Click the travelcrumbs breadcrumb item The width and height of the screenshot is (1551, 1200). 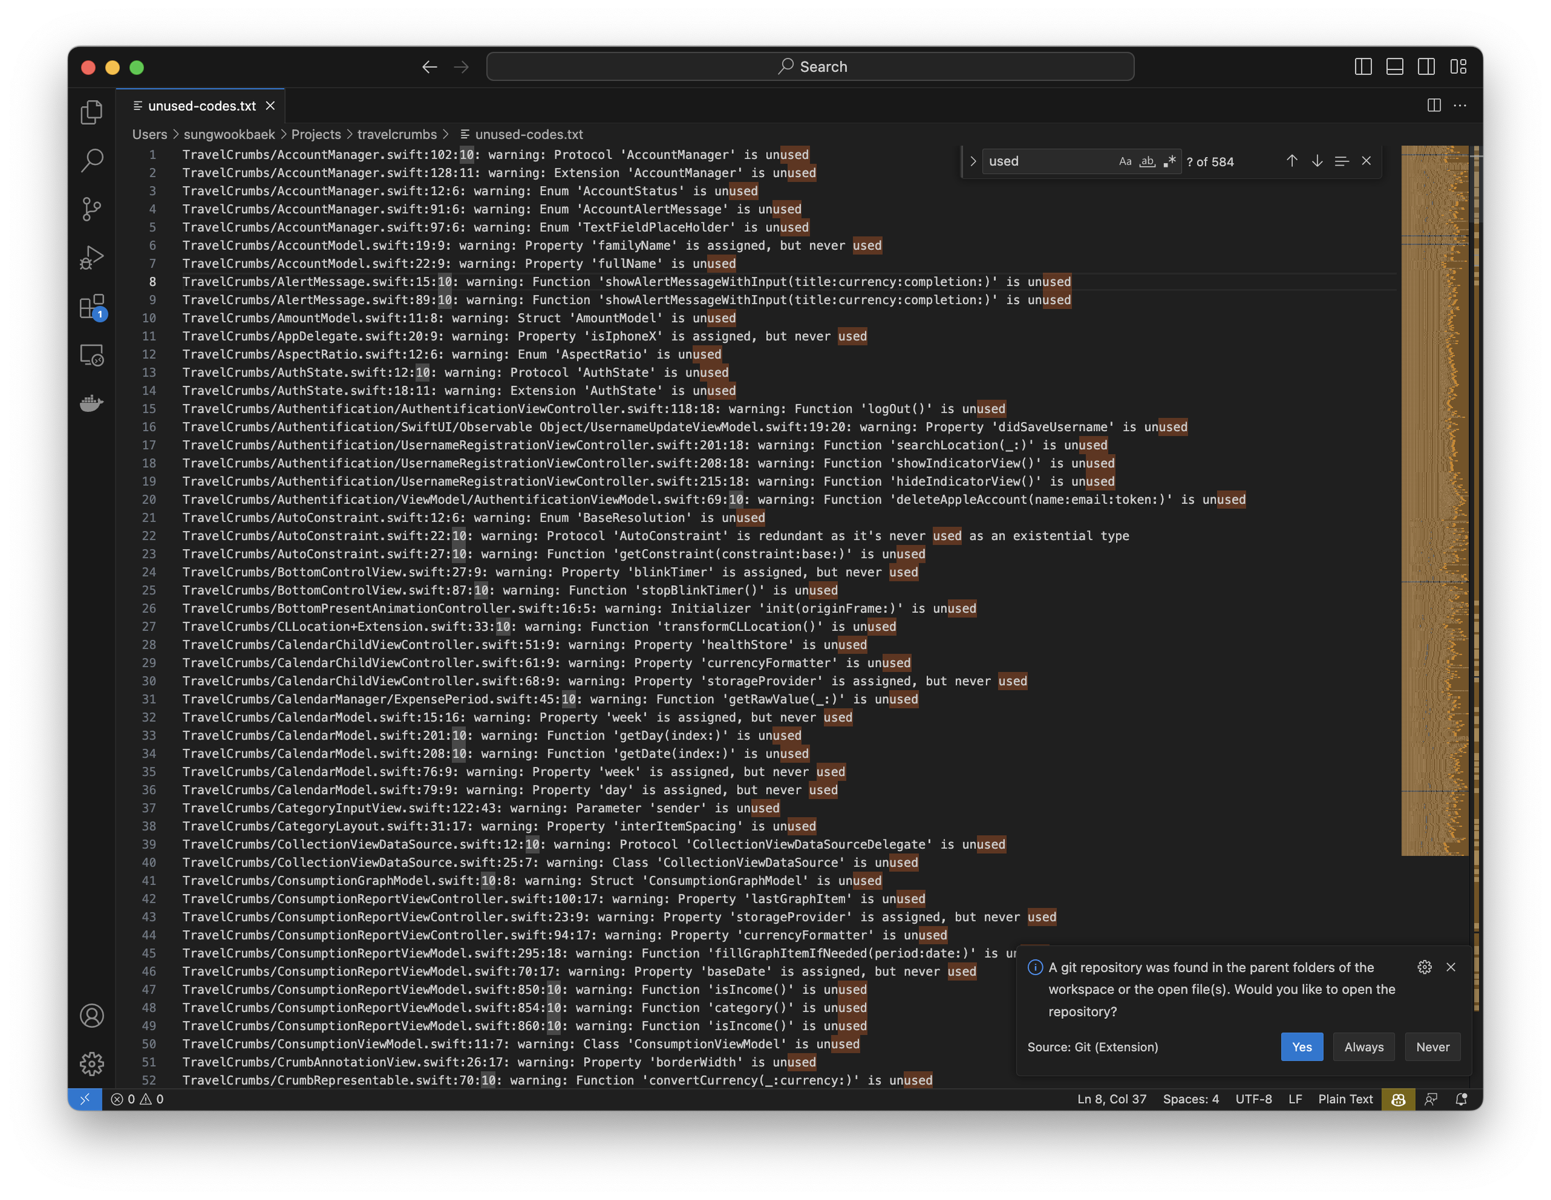click(396, 134)
